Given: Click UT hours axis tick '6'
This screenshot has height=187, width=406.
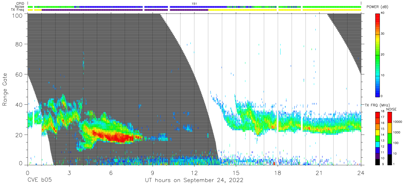Looking at the screenshot, I should click(x=111, y=173).
